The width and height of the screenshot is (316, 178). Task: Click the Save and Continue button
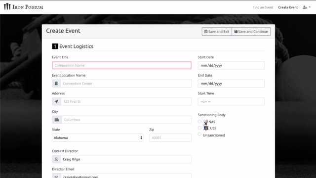point(251,32)
